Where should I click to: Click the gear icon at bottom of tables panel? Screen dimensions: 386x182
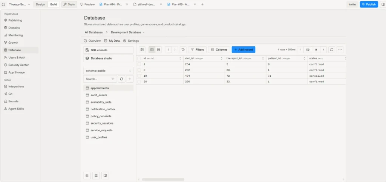87,176
